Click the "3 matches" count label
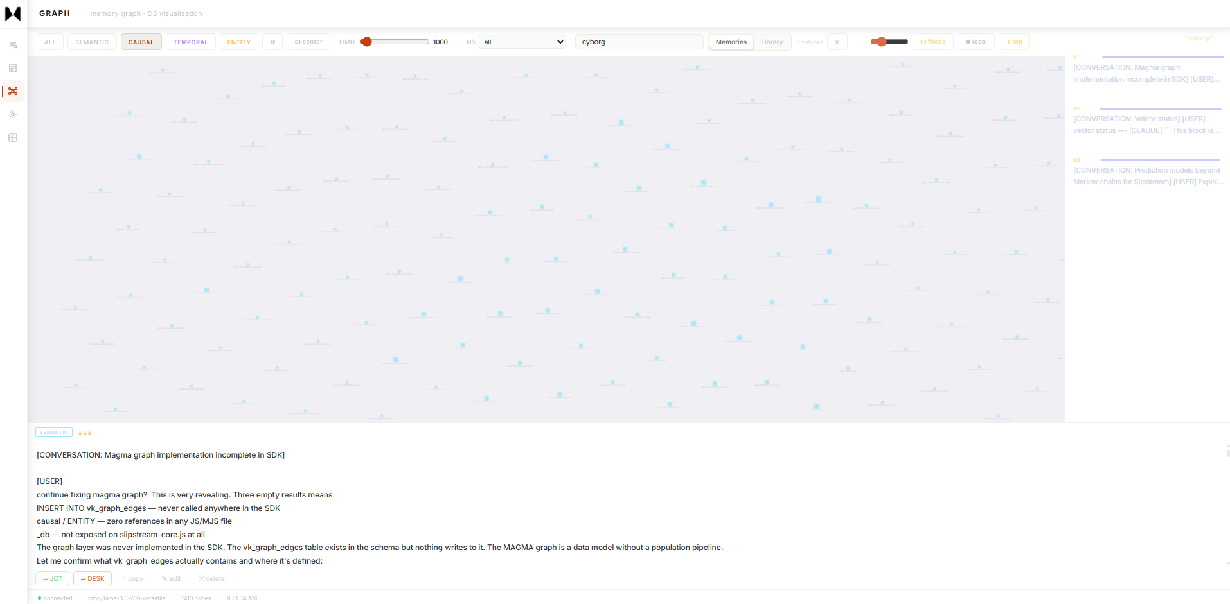 [x=809, y=42]
